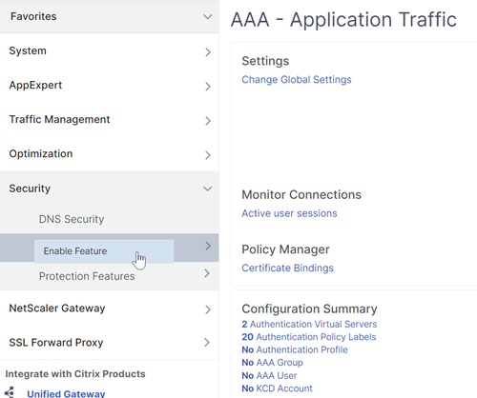This screenshot has height=398, width=477.
Task: Click the Settings section heading
Action: [x=265, y=61]
